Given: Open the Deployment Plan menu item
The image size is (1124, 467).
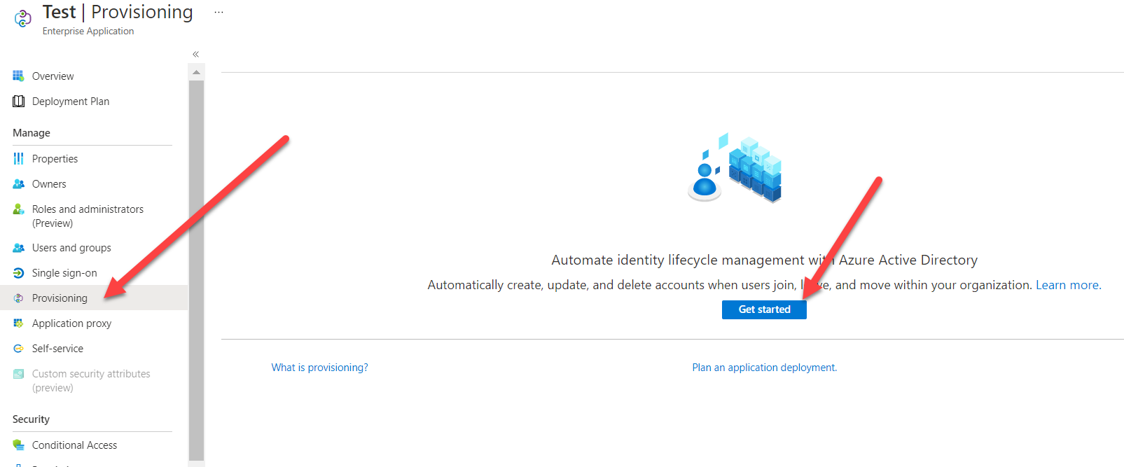Looking at the screenshot, I should 71,102.
